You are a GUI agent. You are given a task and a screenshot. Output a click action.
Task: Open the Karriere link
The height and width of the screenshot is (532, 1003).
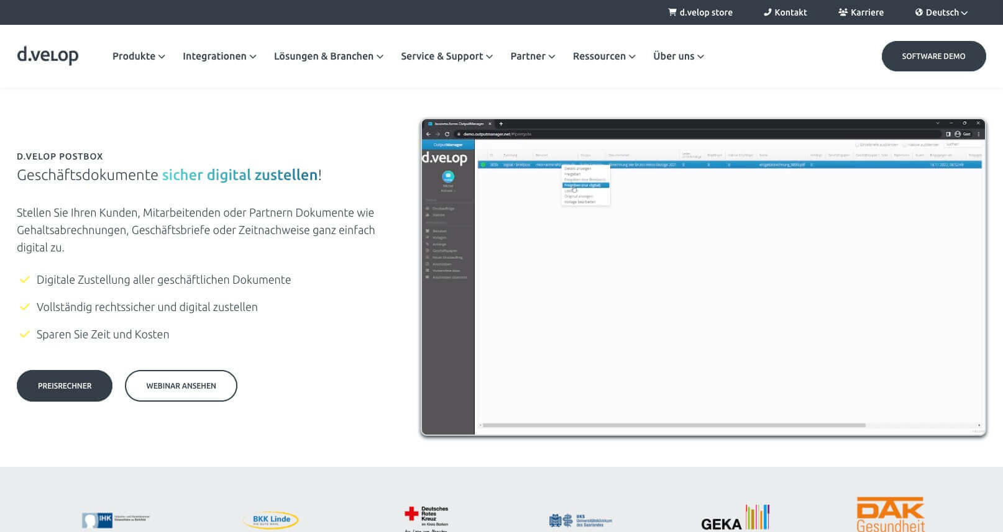coord(861,12)
